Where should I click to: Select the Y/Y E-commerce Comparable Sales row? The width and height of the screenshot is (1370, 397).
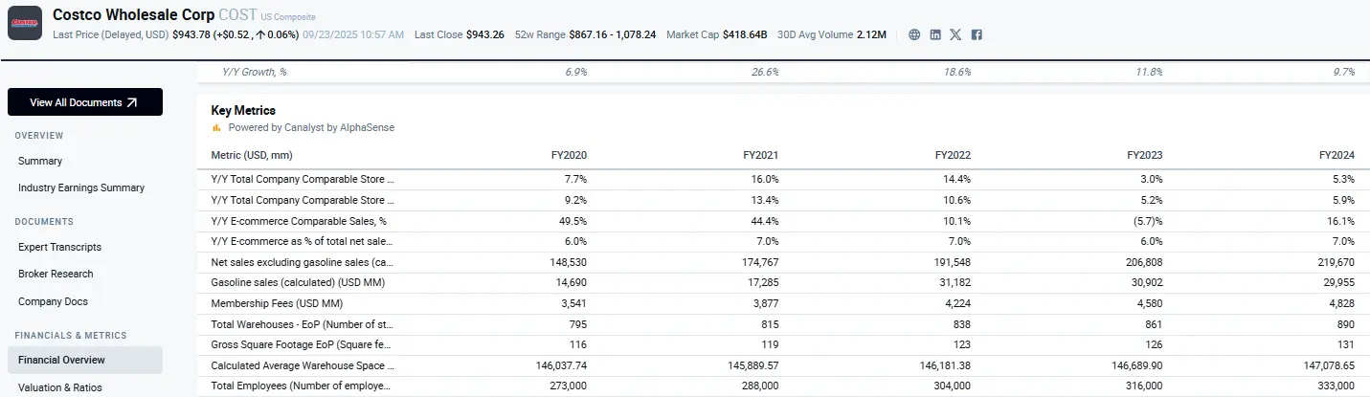(x=299, y=221)
